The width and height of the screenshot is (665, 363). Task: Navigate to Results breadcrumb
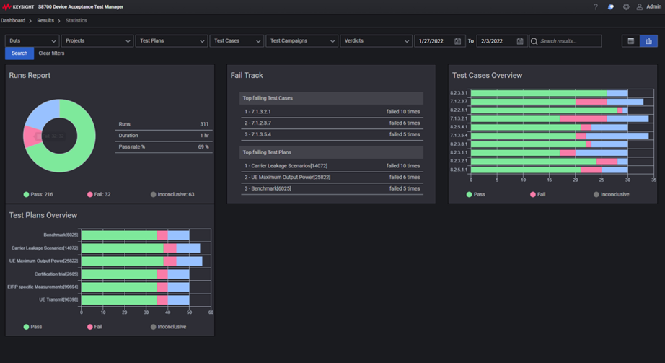click(45, 21)
